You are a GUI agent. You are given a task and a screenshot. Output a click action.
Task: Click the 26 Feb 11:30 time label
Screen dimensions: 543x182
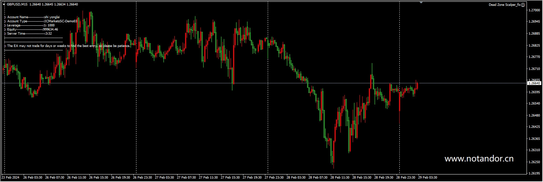[77, 178]
